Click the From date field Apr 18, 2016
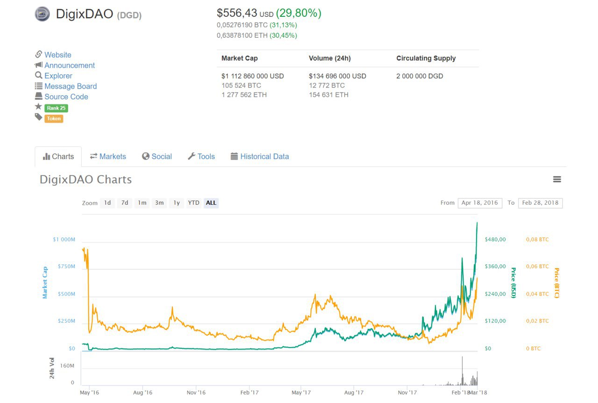This screenshot has width=598, height=403. 480,203
